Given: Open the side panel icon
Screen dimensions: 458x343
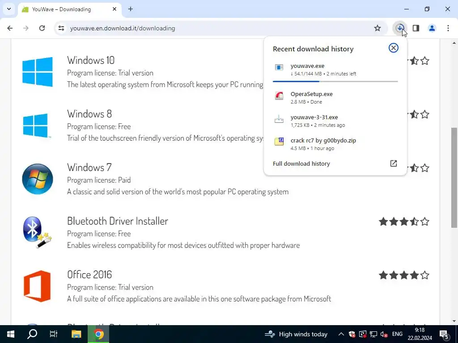Looking at the screenshot, I should pos(416,28).
